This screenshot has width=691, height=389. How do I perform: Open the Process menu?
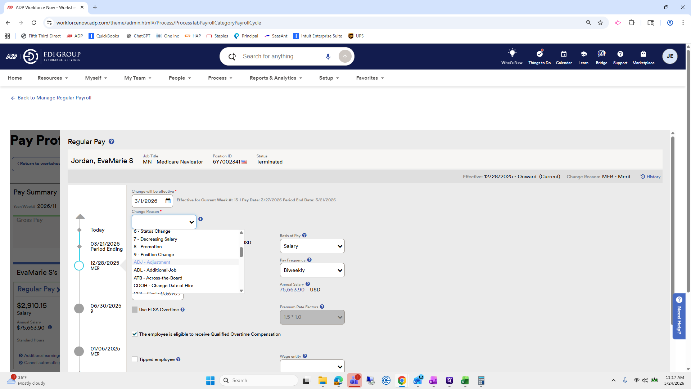tap(220, 78)
